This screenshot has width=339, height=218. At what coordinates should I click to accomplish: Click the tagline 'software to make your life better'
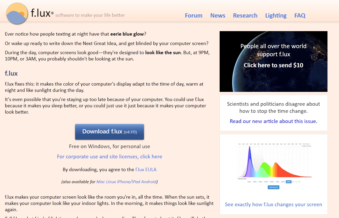(90, 15)
